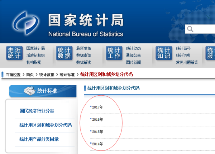Select the 2014年 entry
This screenshot has height=154, width=215.
click(97, 144)
